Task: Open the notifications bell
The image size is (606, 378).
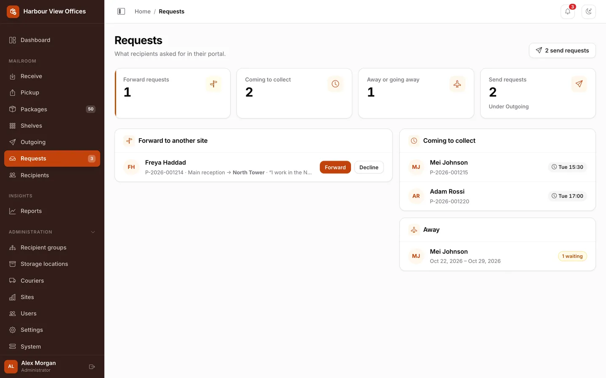Action: tap(568, 11)
